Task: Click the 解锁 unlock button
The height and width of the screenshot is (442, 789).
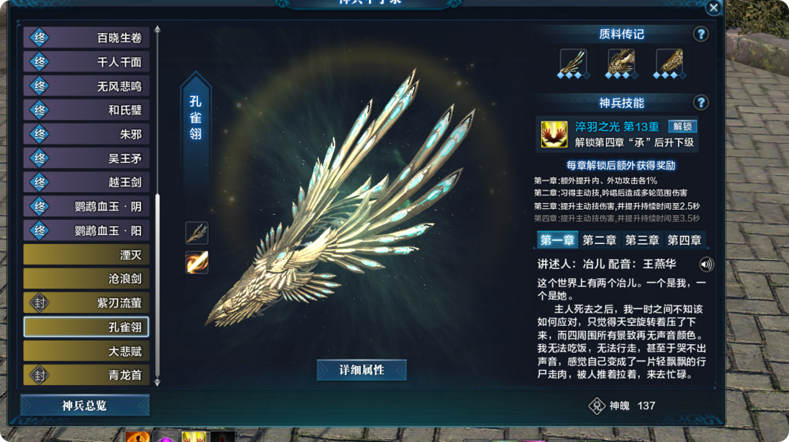Action: (682, 126)
